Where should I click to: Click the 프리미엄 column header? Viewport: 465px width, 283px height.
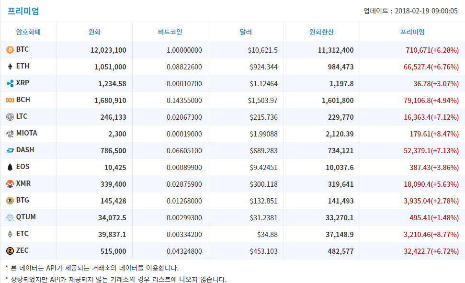point(412,32)
